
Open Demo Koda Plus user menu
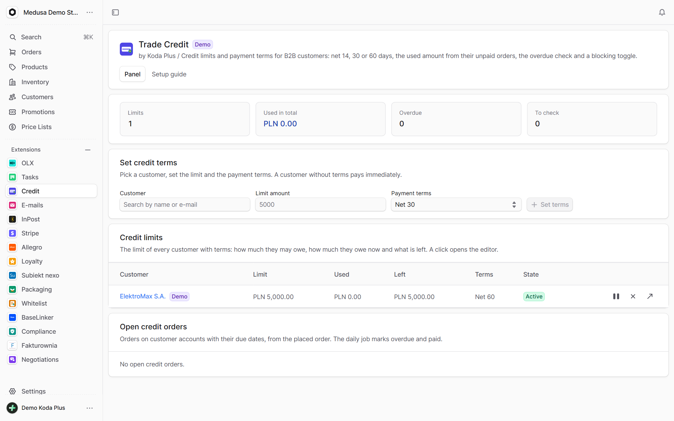coord(90,408)
